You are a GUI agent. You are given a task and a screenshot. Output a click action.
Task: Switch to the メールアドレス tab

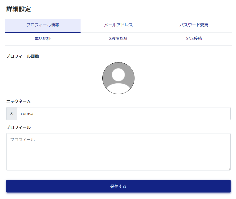click(x=118, y=26)
